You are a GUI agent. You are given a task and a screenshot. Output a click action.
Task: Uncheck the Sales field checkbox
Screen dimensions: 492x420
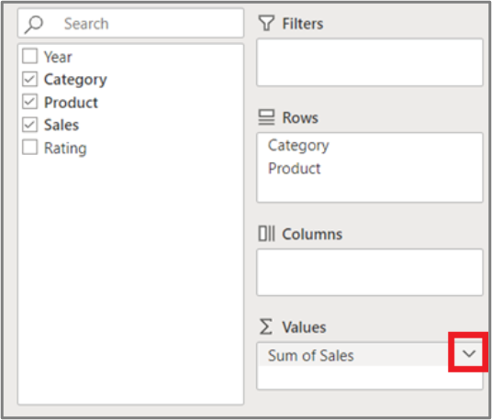pyautogui.click(x=29, y=125)
